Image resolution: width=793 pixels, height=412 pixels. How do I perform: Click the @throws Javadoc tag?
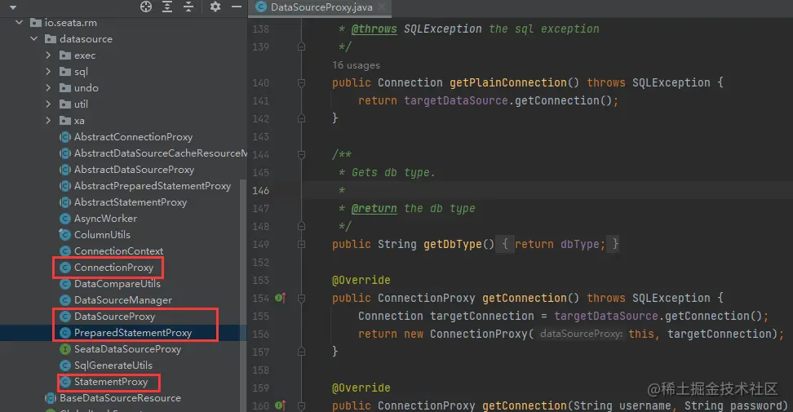click(x=374, y=29)
